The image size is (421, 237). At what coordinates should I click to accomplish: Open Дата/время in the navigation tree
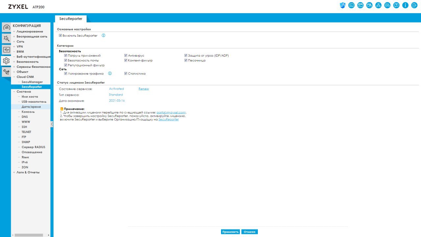tap(31, 107)
